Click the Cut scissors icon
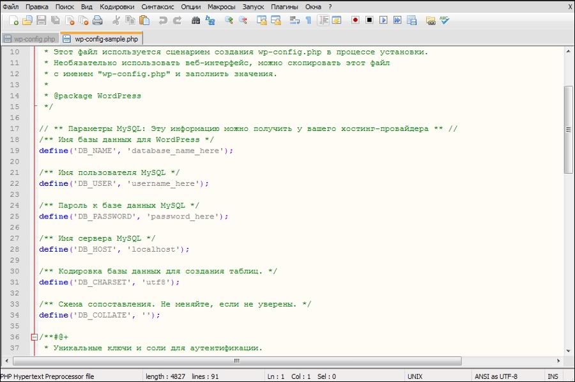Screen dimensions: 575x382 116,20
